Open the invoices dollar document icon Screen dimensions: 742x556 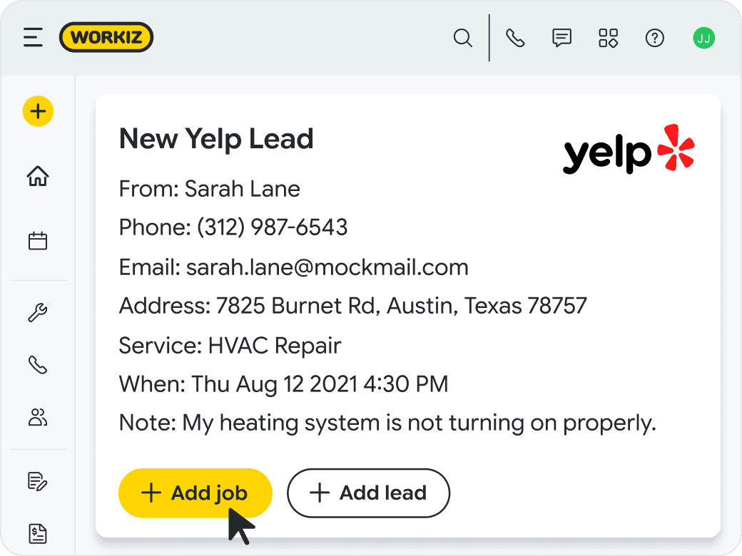point(38,534)
